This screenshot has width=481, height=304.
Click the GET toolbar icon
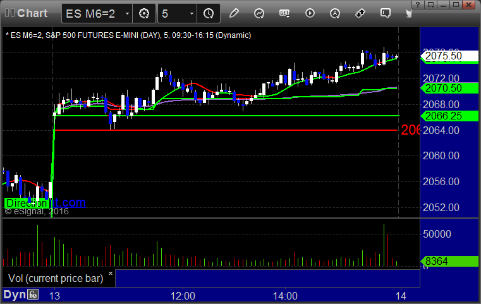[284, 13]
